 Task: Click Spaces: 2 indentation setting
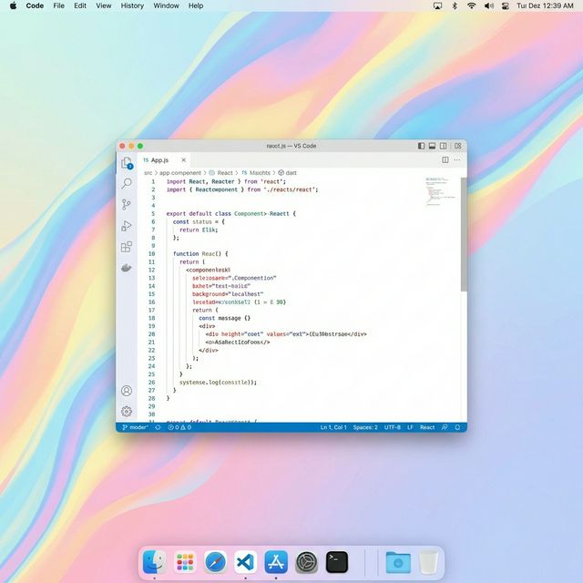(365, 427)
